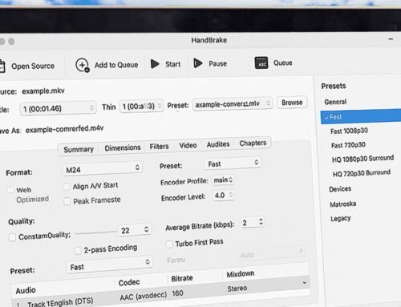Open the Title dropdown showing 1 (00:01.46)
Screen dimensions: 401x307
(58, 108)
